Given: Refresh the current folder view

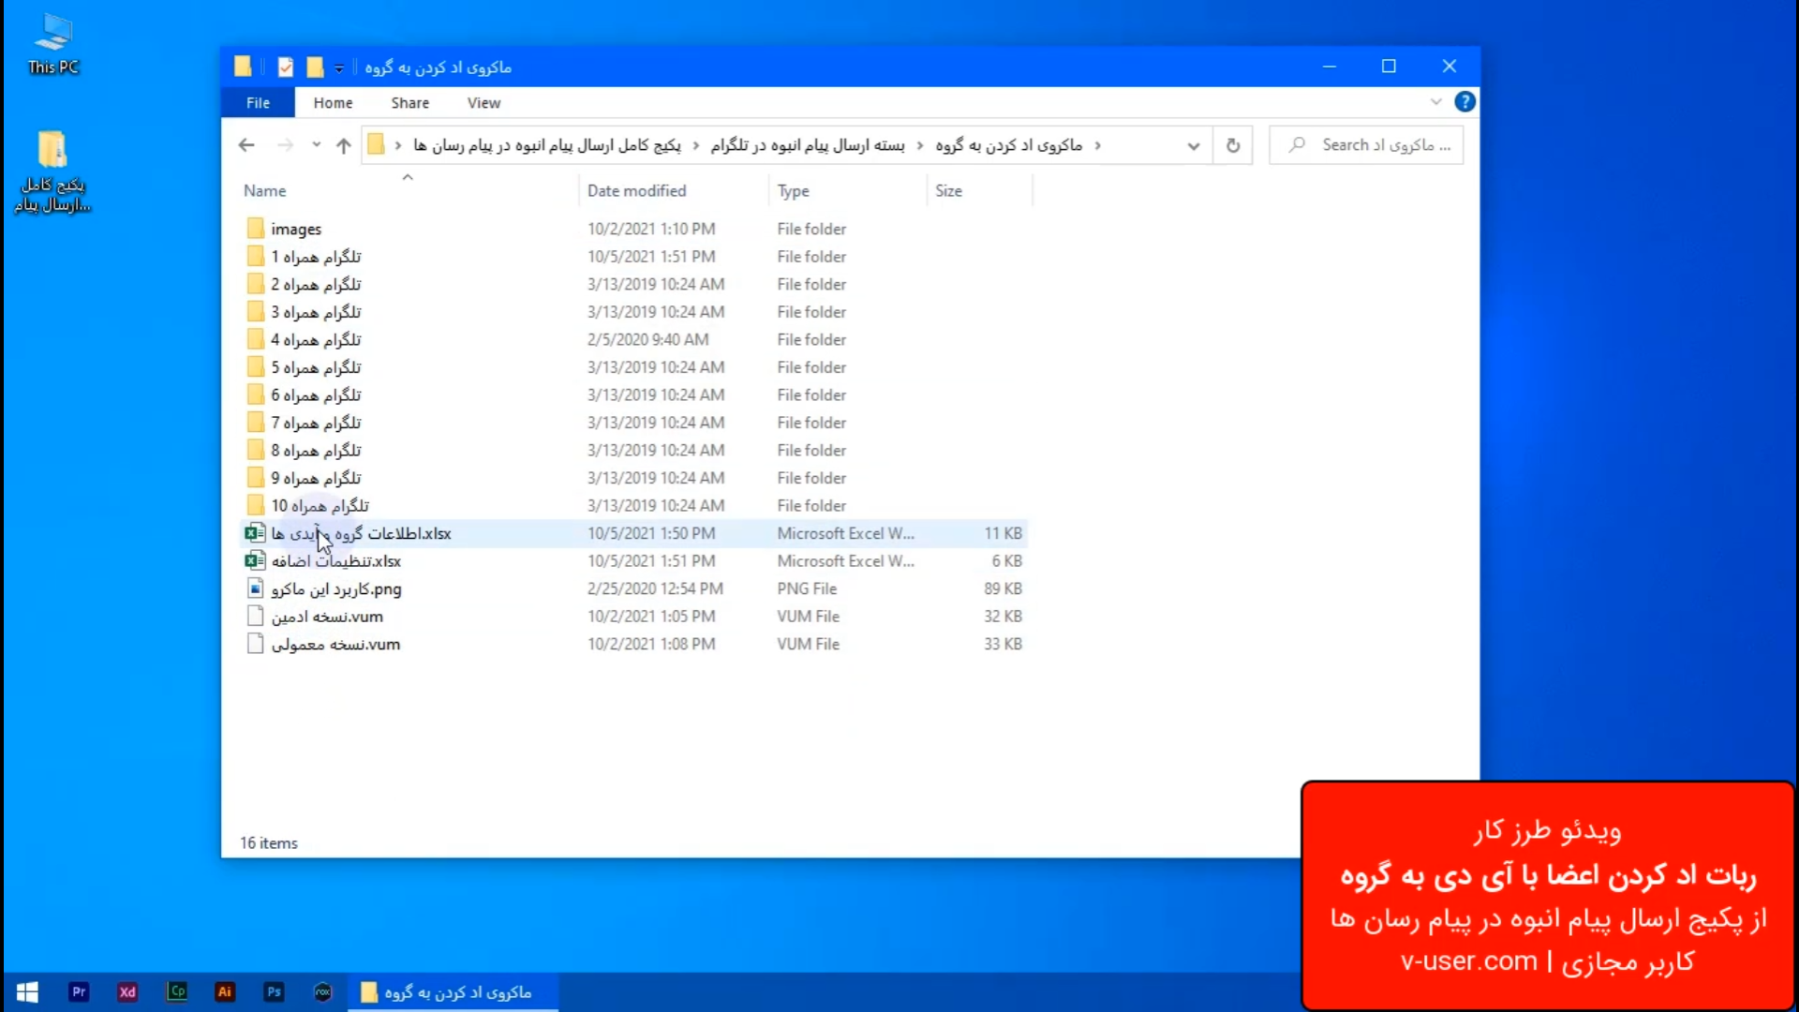Looking at the screenshot, I should (1232, 145).
